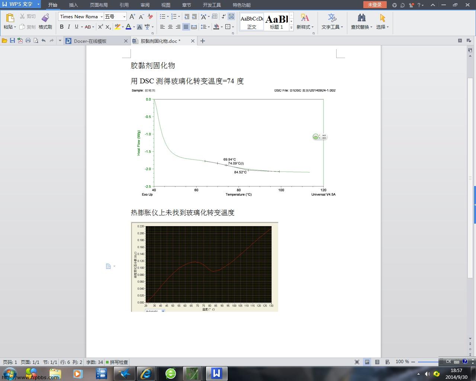This screenshot has width=476, height=381.
Task: Click the Superscript X² icon
Action: pyautogui.click(x=100, y=27)
